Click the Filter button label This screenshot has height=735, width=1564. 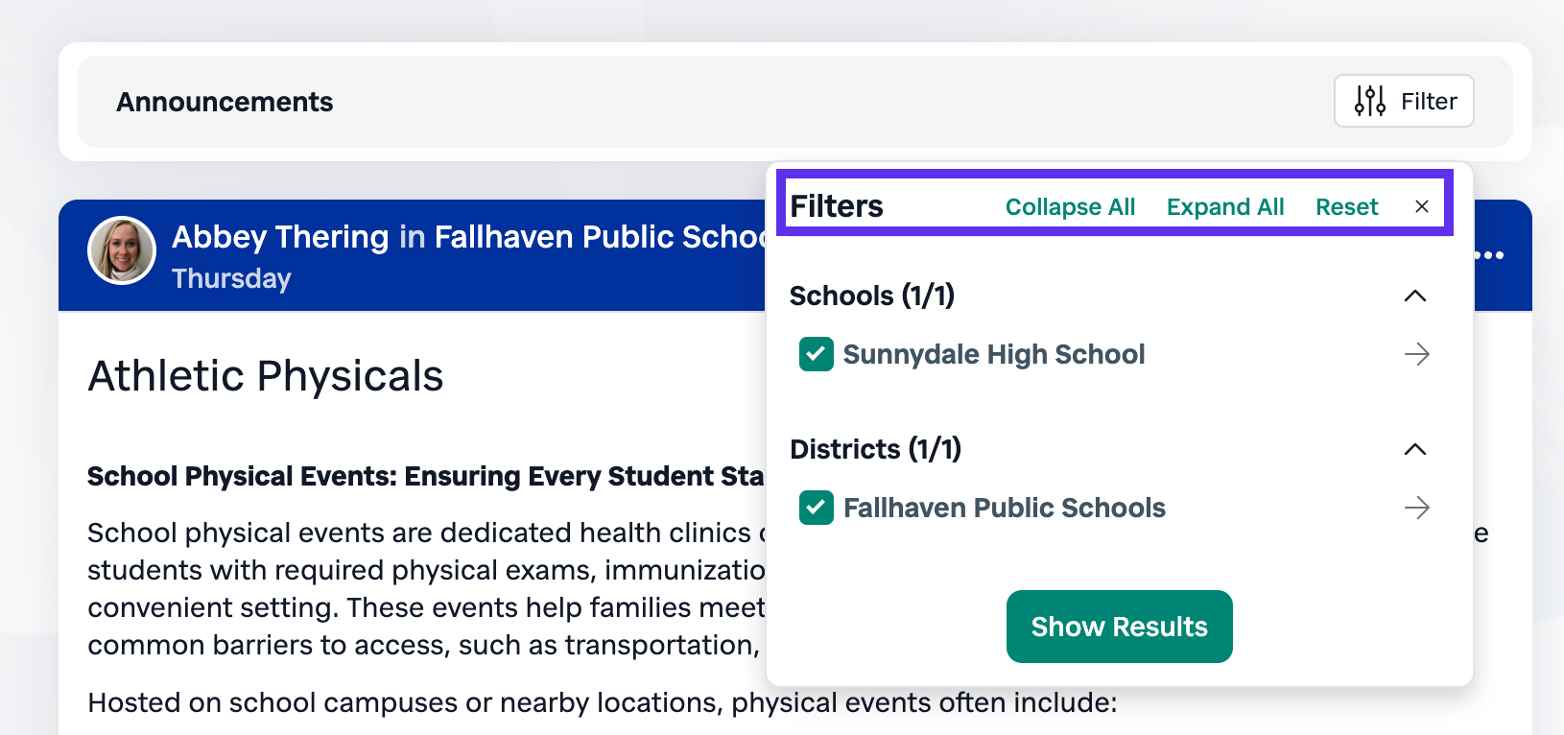coord(1429,101)
